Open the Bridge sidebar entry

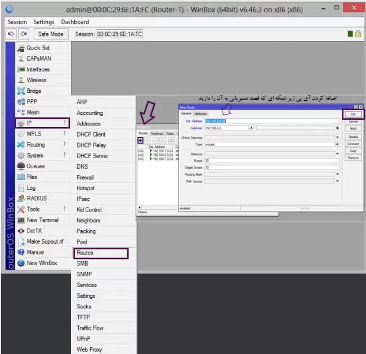coord(34,91)
